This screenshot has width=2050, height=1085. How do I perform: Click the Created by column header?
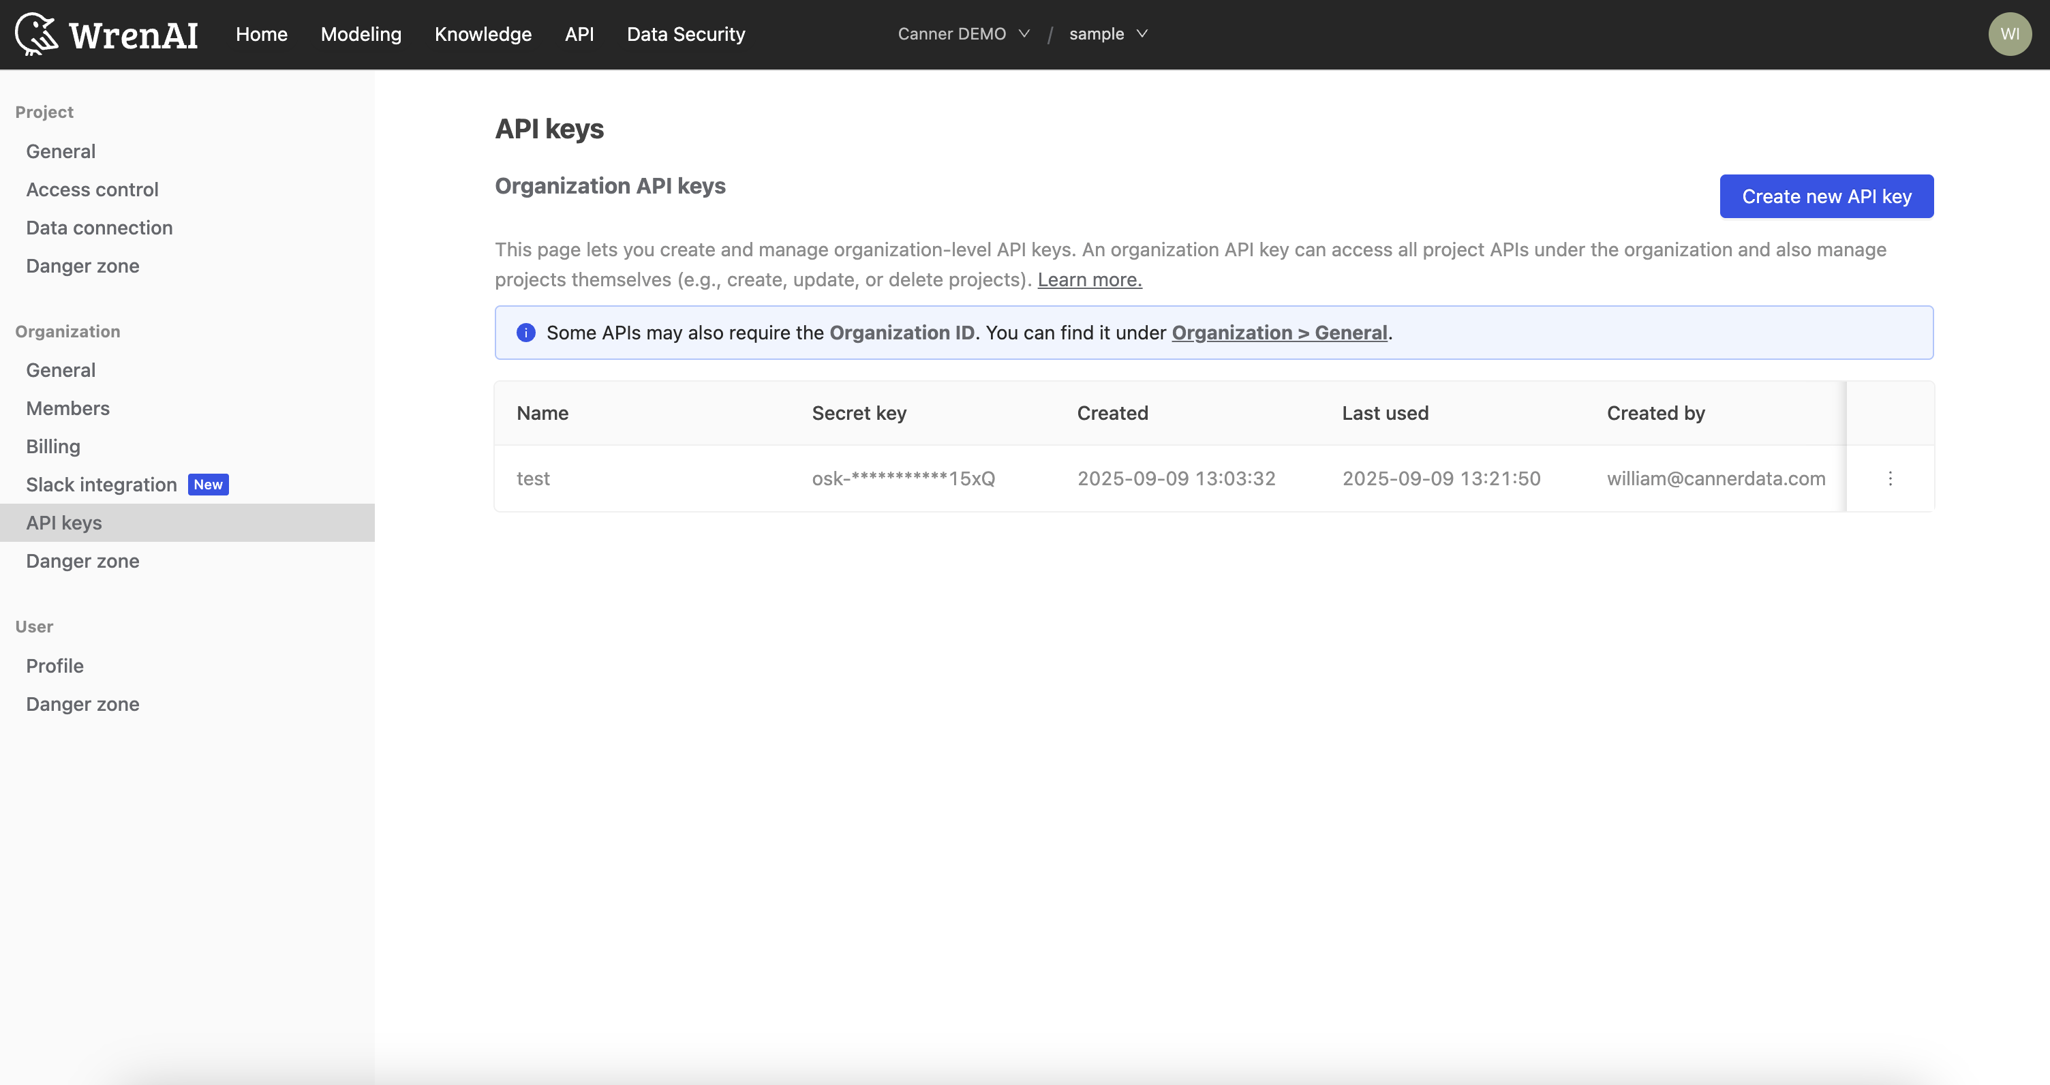[x=1656, y=413]
